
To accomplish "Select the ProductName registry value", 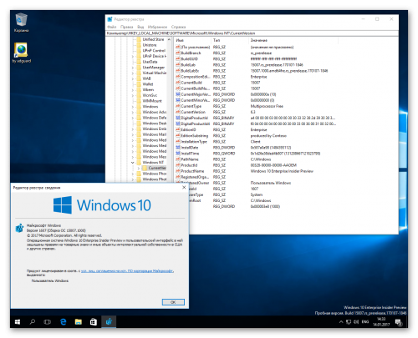I will point(192,171).
